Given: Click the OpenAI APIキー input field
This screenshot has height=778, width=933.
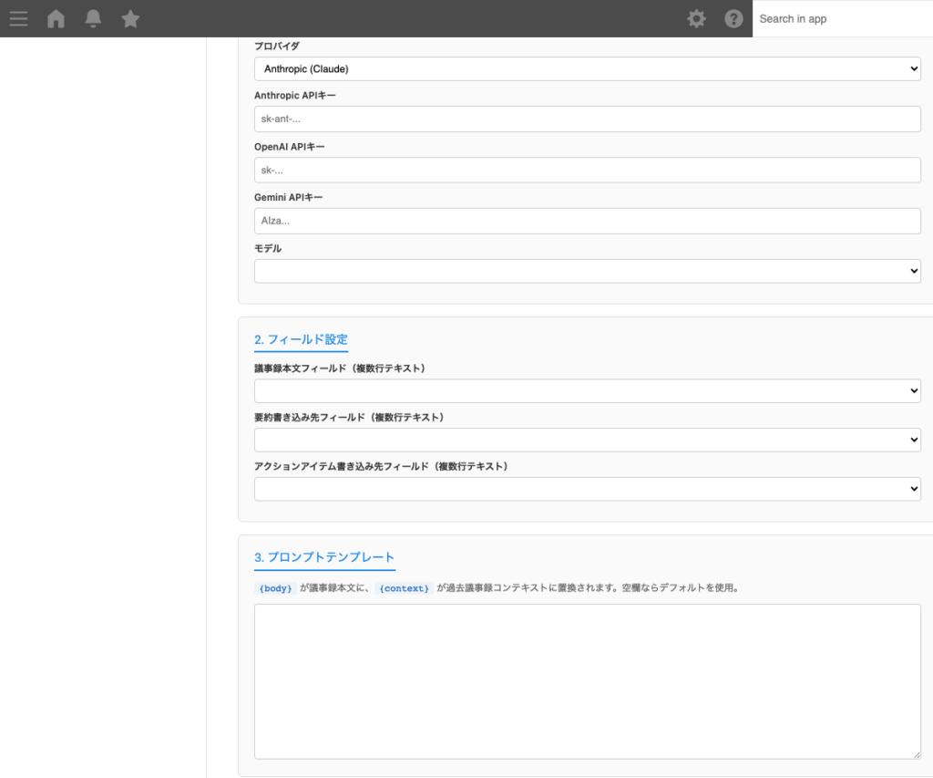Looking at the screenshot, I should click(x=586, y=170).
